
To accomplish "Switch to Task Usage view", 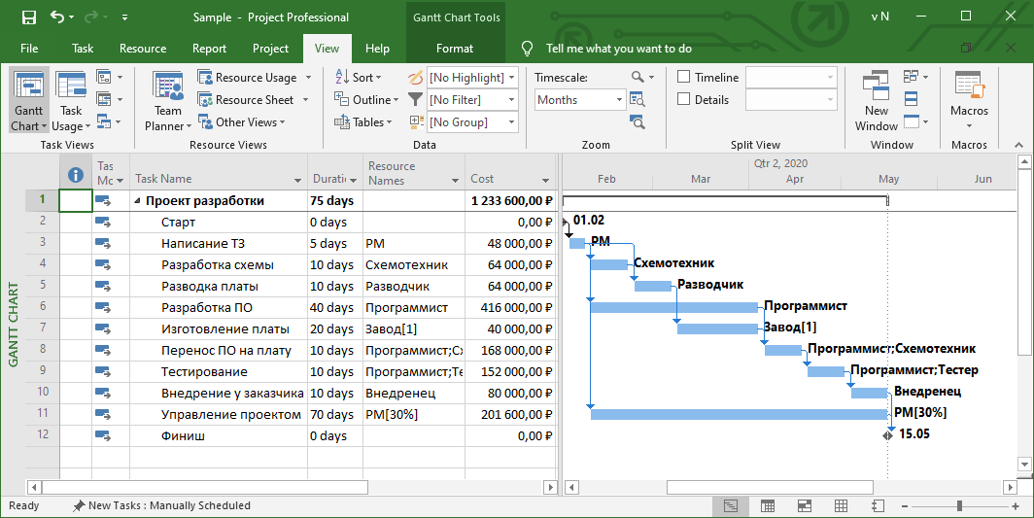I will tap(71, 100).
